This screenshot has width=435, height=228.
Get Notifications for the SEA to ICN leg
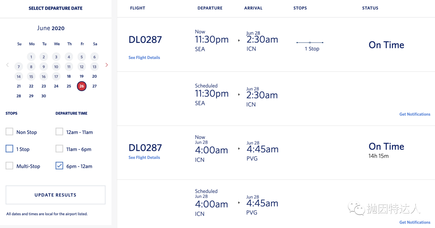click(414, 114)
